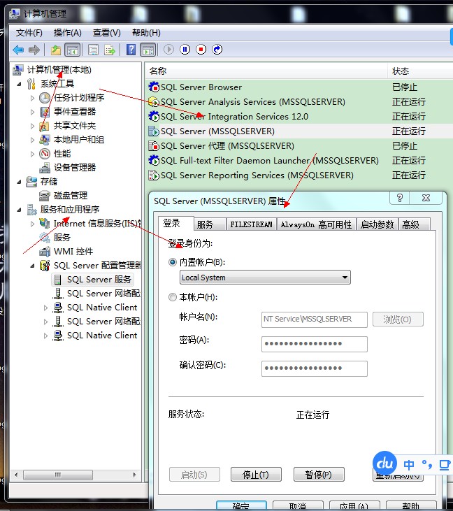Click the 状态 column header
The width and height of the screenshot is (453, 511).
point(420,71)
